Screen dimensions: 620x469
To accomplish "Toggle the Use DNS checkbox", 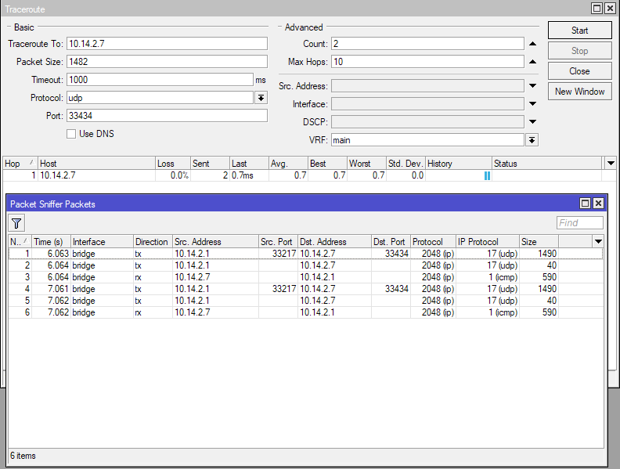I will coord(71,134).
